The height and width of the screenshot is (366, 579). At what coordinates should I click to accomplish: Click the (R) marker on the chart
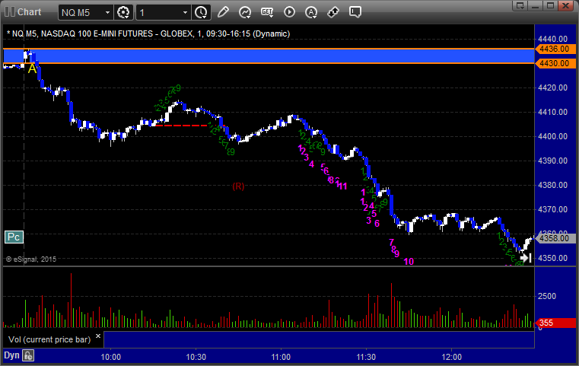[x=238, y=186]
